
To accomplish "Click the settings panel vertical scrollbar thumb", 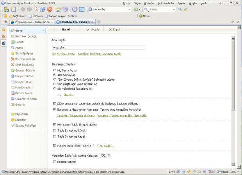I will 233,75.
